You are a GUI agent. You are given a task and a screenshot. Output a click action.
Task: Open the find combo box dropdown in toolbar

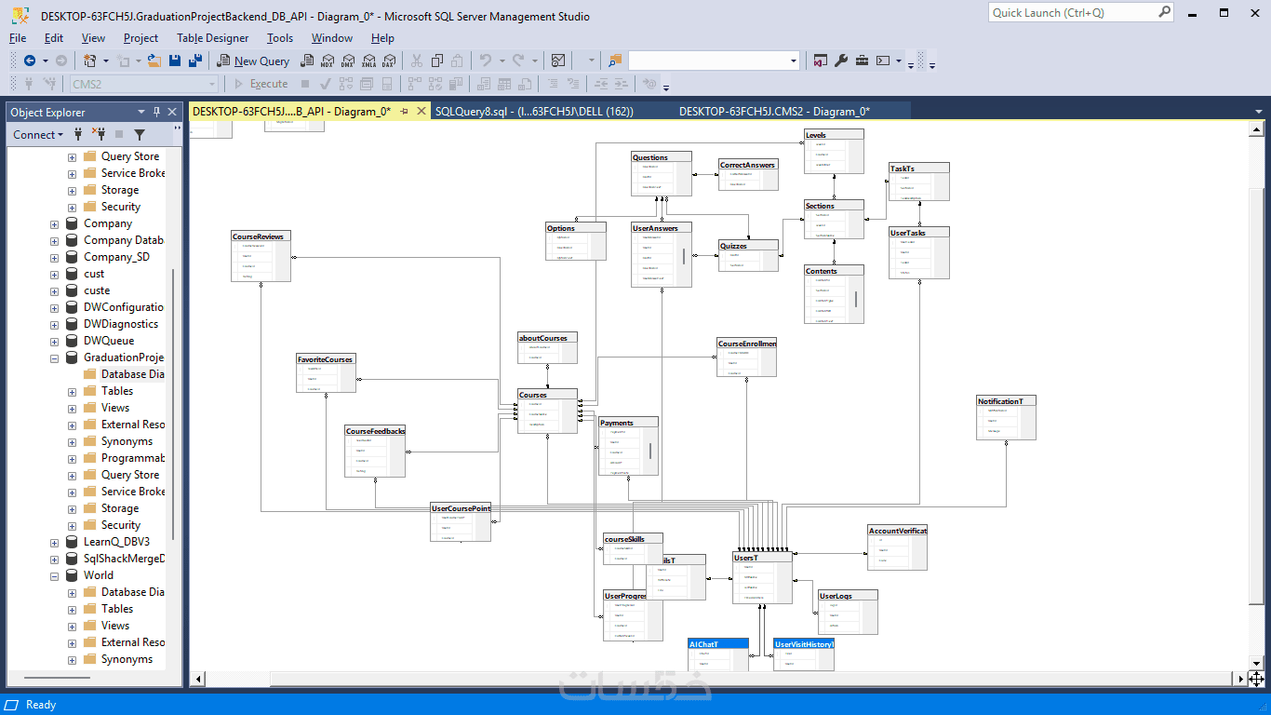794,61
